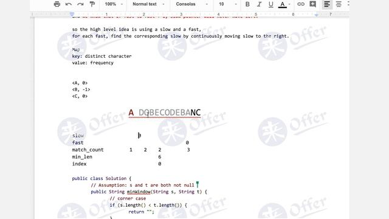Click the map entry '<C, 0>'

pyautogui.click(x=80, y=96)
